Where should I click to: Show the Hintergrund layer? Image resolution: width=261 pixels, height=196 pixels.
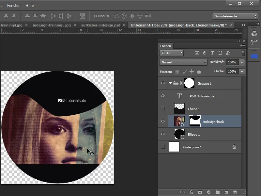pyautogui.click(x=163, y=147)
